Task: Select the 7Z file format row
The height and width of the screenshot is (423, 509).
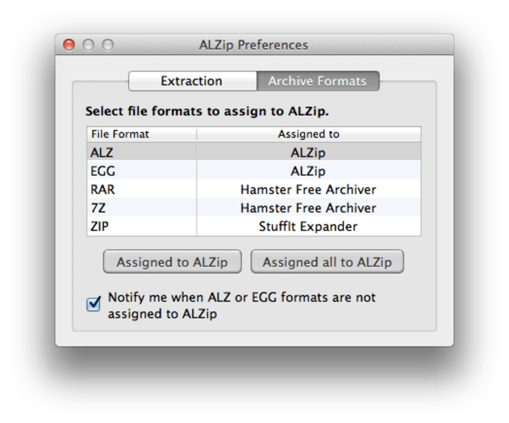Action: [x=99, y=208]
